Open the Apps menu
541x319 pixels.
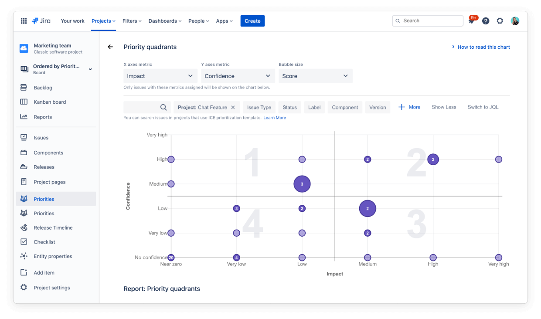pyautogui.click(x=225, y=21)
